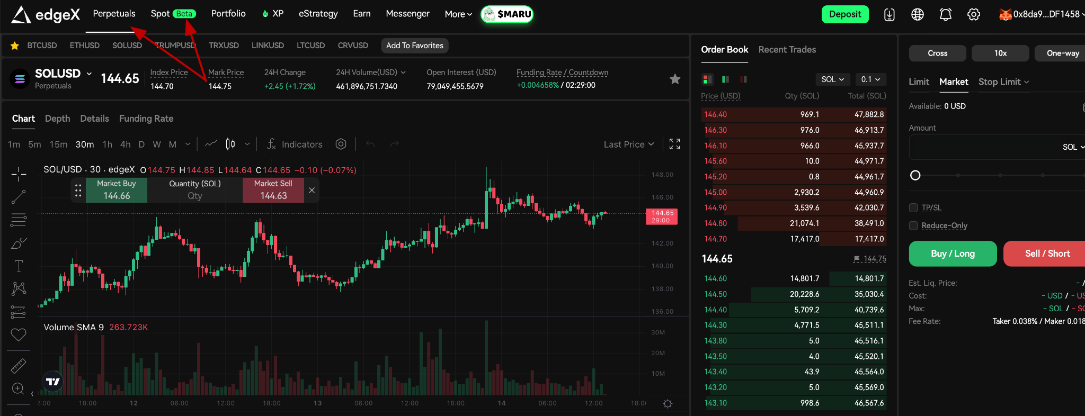The height and width of the screenshot is (416, 1085).
Task: Expand the Stop Limit order type dropdown
Action: pyautogui.click(x=1003, y=82)
